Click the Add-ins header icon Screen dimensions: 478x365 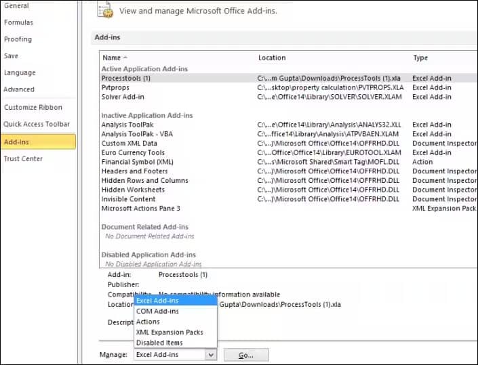point(104,9)
